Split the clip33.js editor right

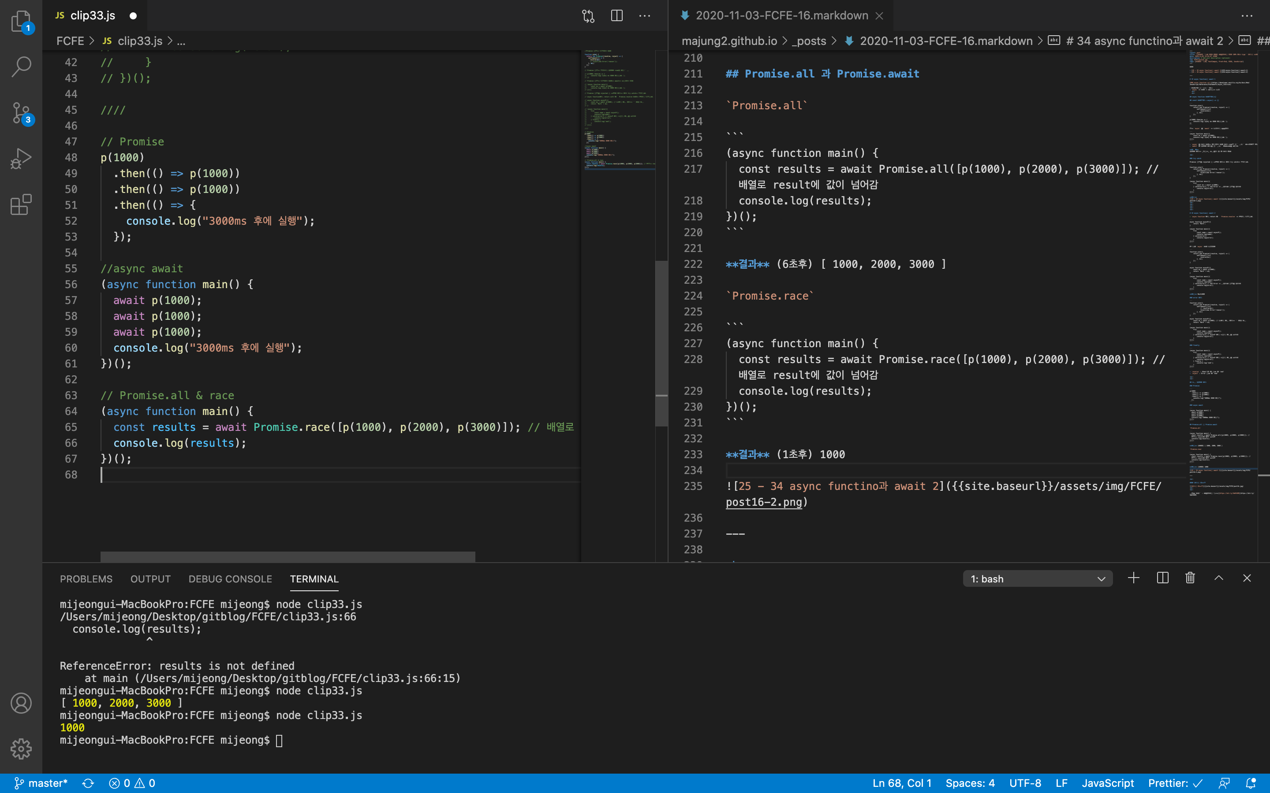click(616, 16)
